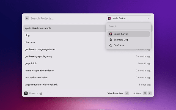Click View Branches action
176x110 pixels.
pyautogui.click(x=115, y=93)
